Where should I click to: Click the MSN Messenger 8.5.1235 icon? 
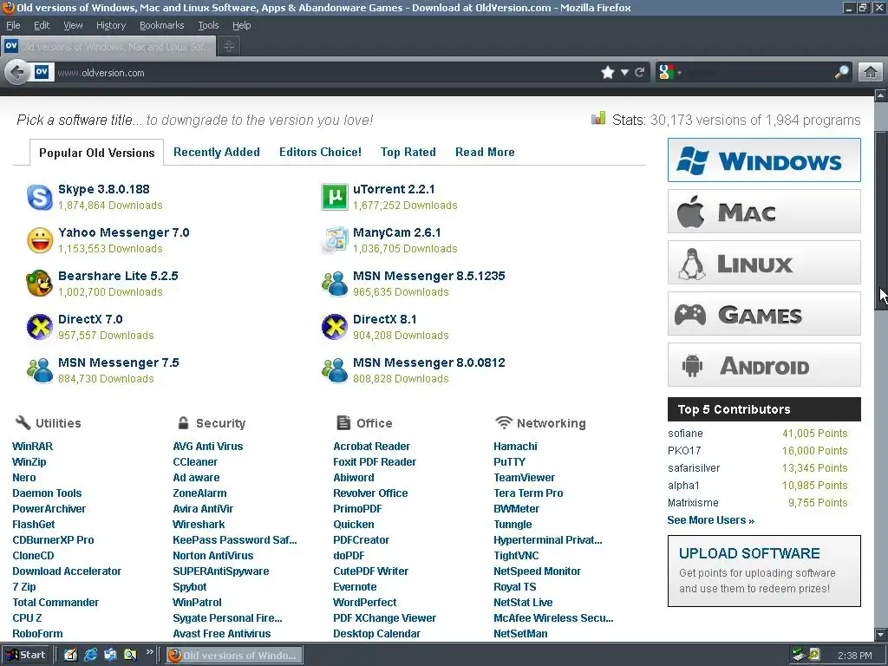pos(335,284)
